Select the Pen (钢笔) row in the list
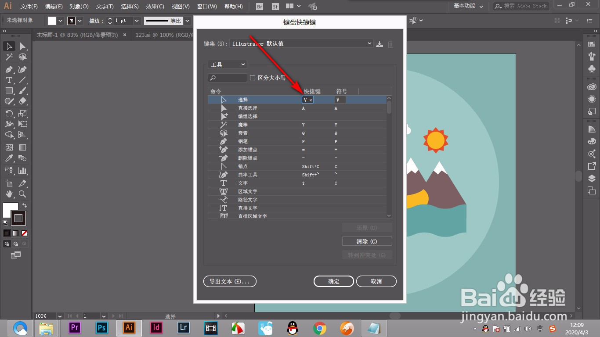The width and height of the screenshot is (600, 337). (297, 142)
